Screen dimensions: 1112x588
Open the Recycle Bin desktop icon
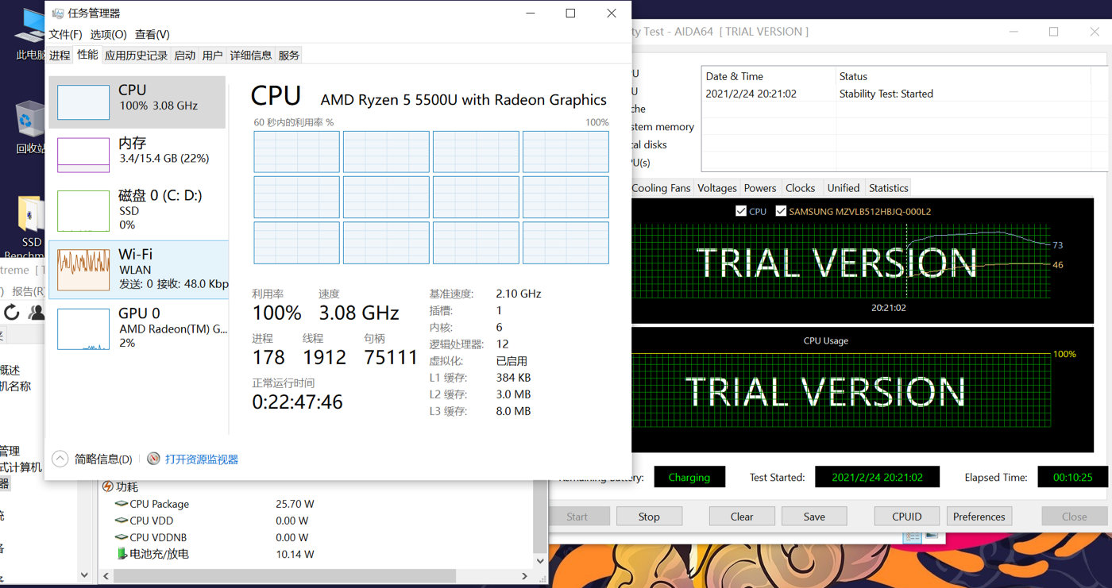pos(30,118)
